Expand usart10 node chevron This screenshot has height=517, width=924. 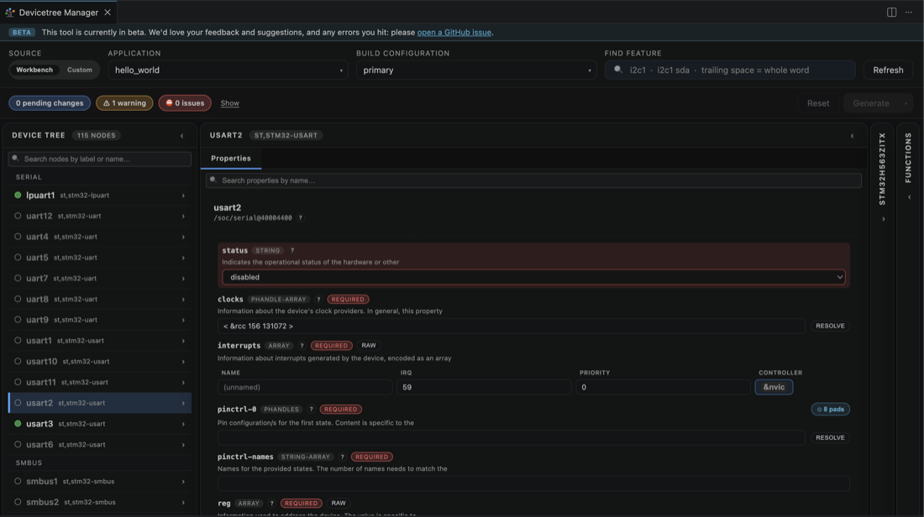click(183, 362)
